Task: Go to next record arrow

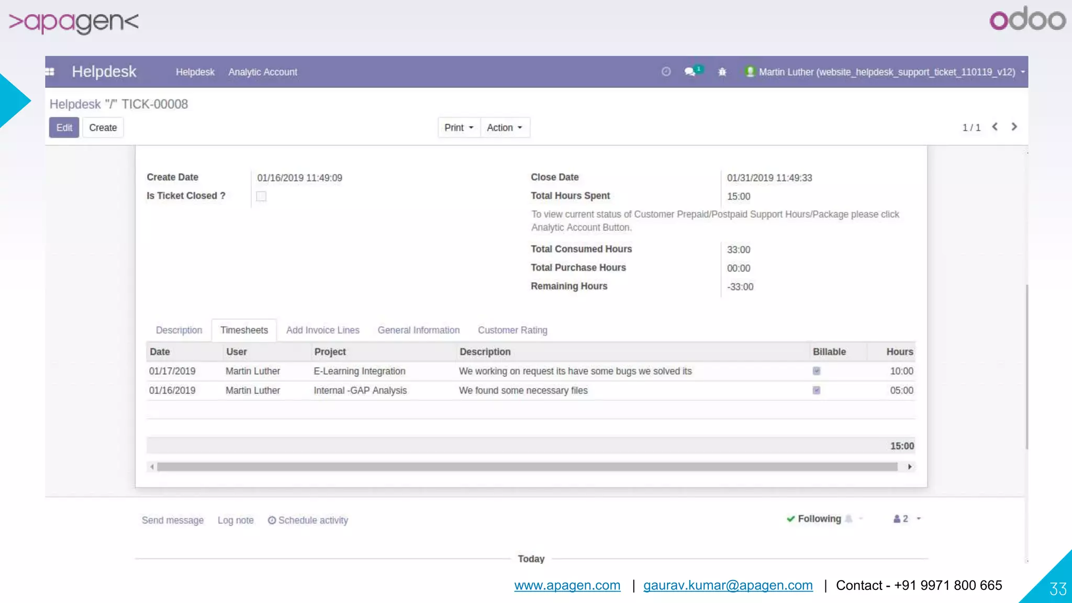Action: [x=1014, y=127]
